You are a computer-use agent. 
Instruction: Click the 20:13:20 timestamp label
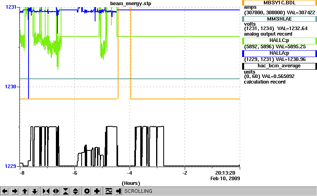(225, 173)
